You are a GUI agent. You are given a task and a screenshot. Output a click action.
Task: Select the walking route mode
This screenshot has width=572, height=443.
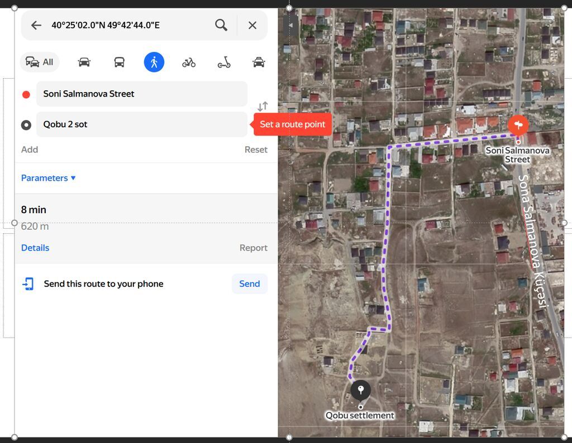[x=154, y=62]
